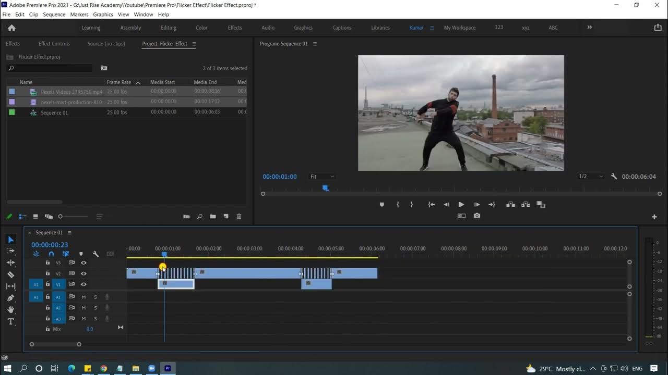Open the Button Editor plus icon
This screenshot has height=375, width=668.
point(654,217)
